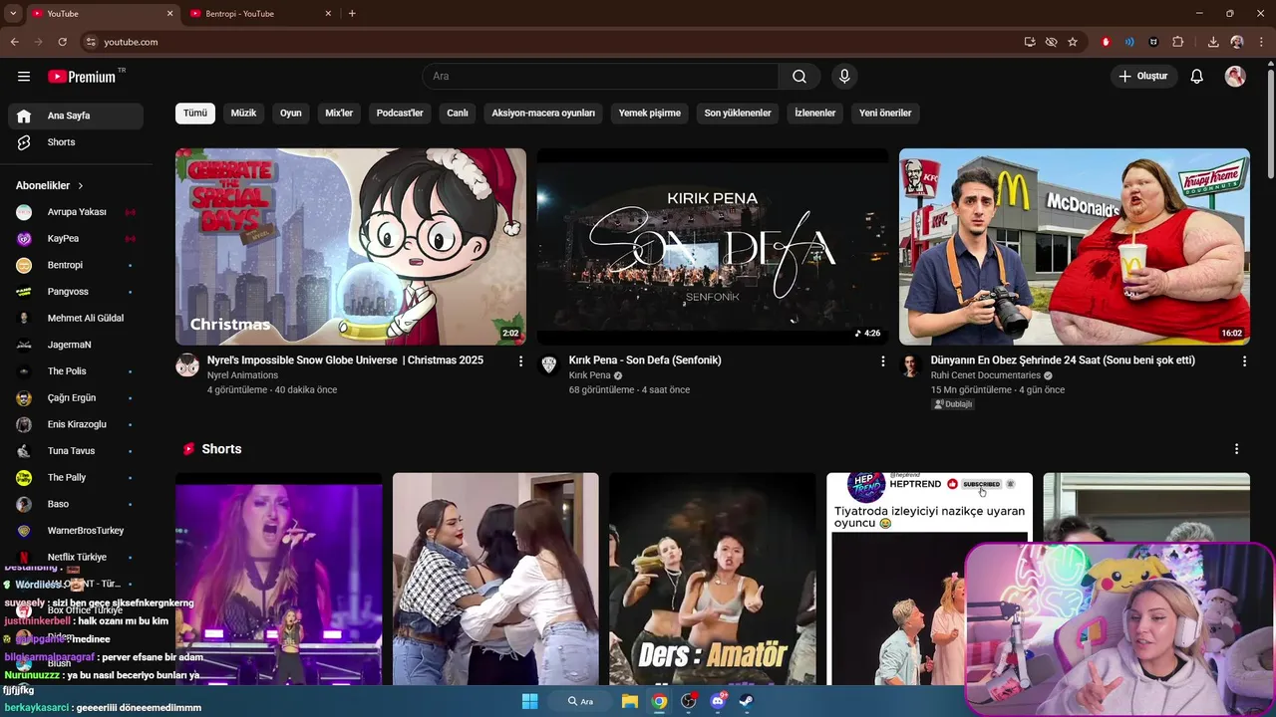
Task: Open File Explorer from taskbar
Action: tap(630, 701)
